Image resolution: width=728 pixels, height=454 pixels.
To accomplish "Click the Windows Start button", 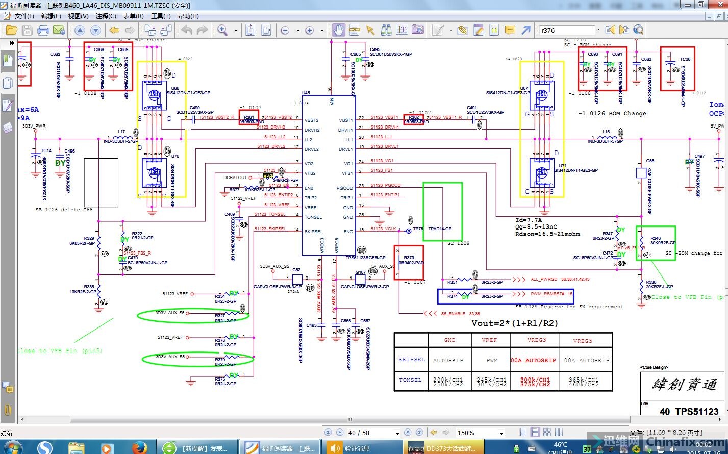I will point(12,448).
